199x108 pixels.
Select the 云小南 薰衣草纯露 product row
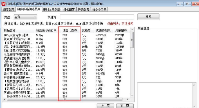click(x=66, y=73)
